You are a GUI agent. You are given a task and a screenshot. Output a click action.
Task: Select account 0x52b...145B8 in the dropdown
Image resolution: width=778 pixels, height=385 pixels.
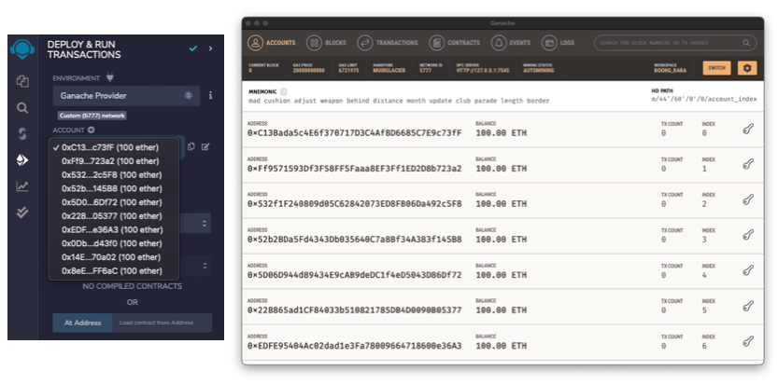click(x=114, y=189)
